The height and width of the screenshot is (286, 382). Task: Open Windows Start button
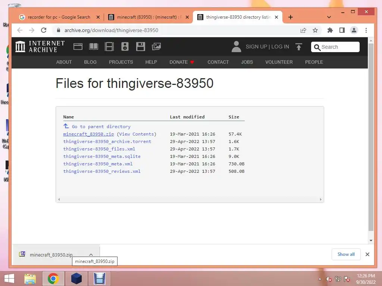[x=9, y=279]
